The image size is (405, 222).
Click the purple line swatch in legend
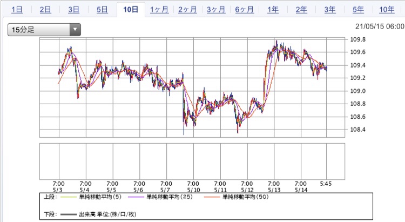tap(136, 198)
